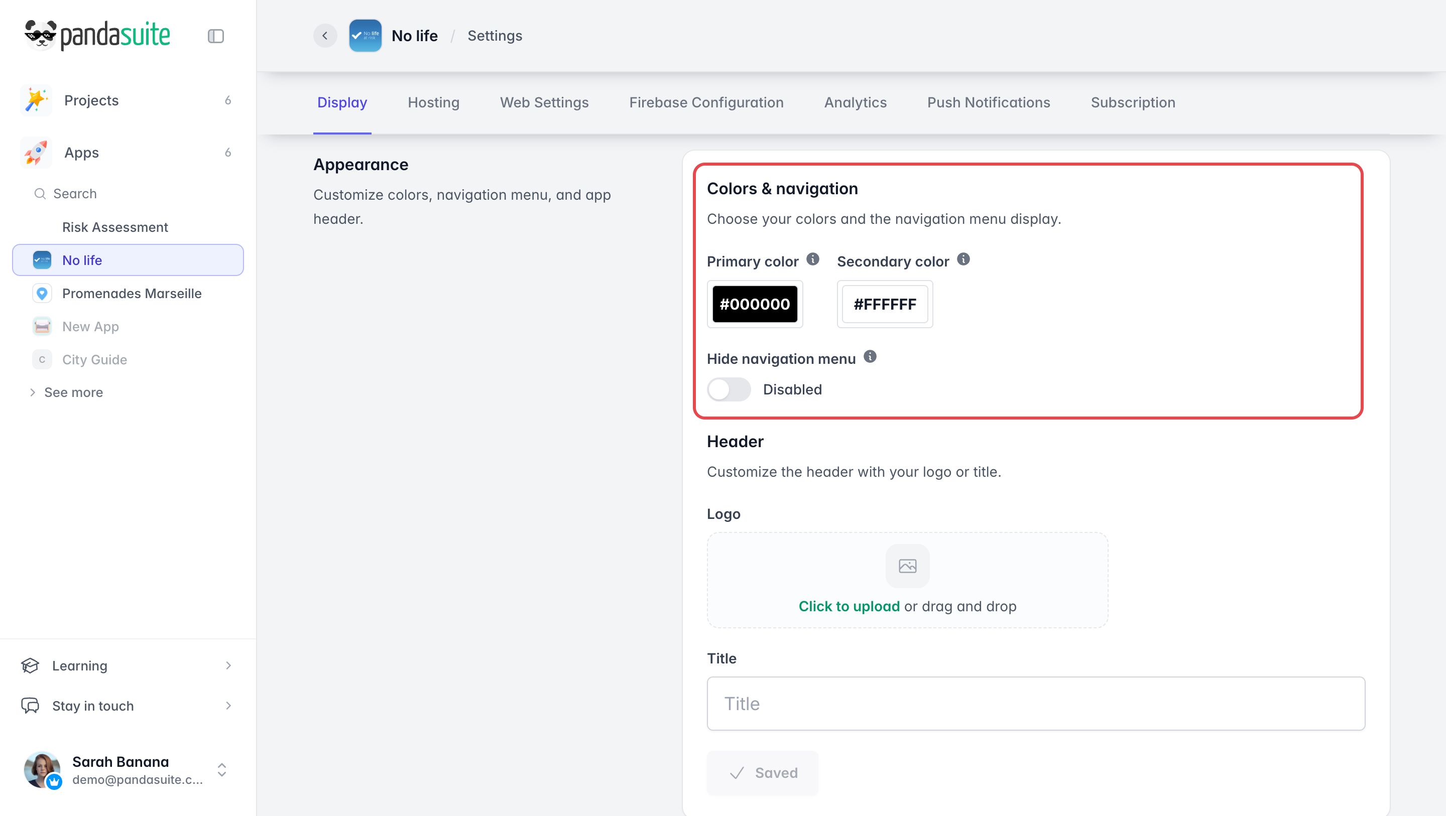1446x816 pixels.
Task: Open the Firebase Configuration tab
Action: pos(706,103)
